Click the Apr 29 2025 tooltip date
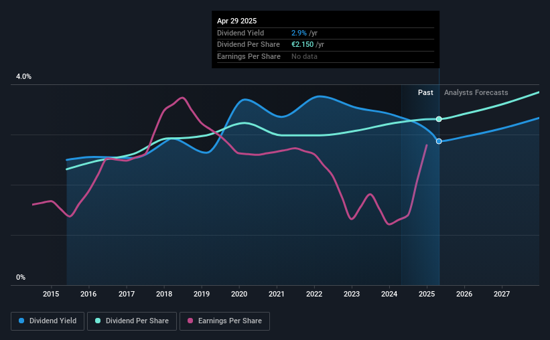This screenshot has width=550, height=340. point(236,21)
